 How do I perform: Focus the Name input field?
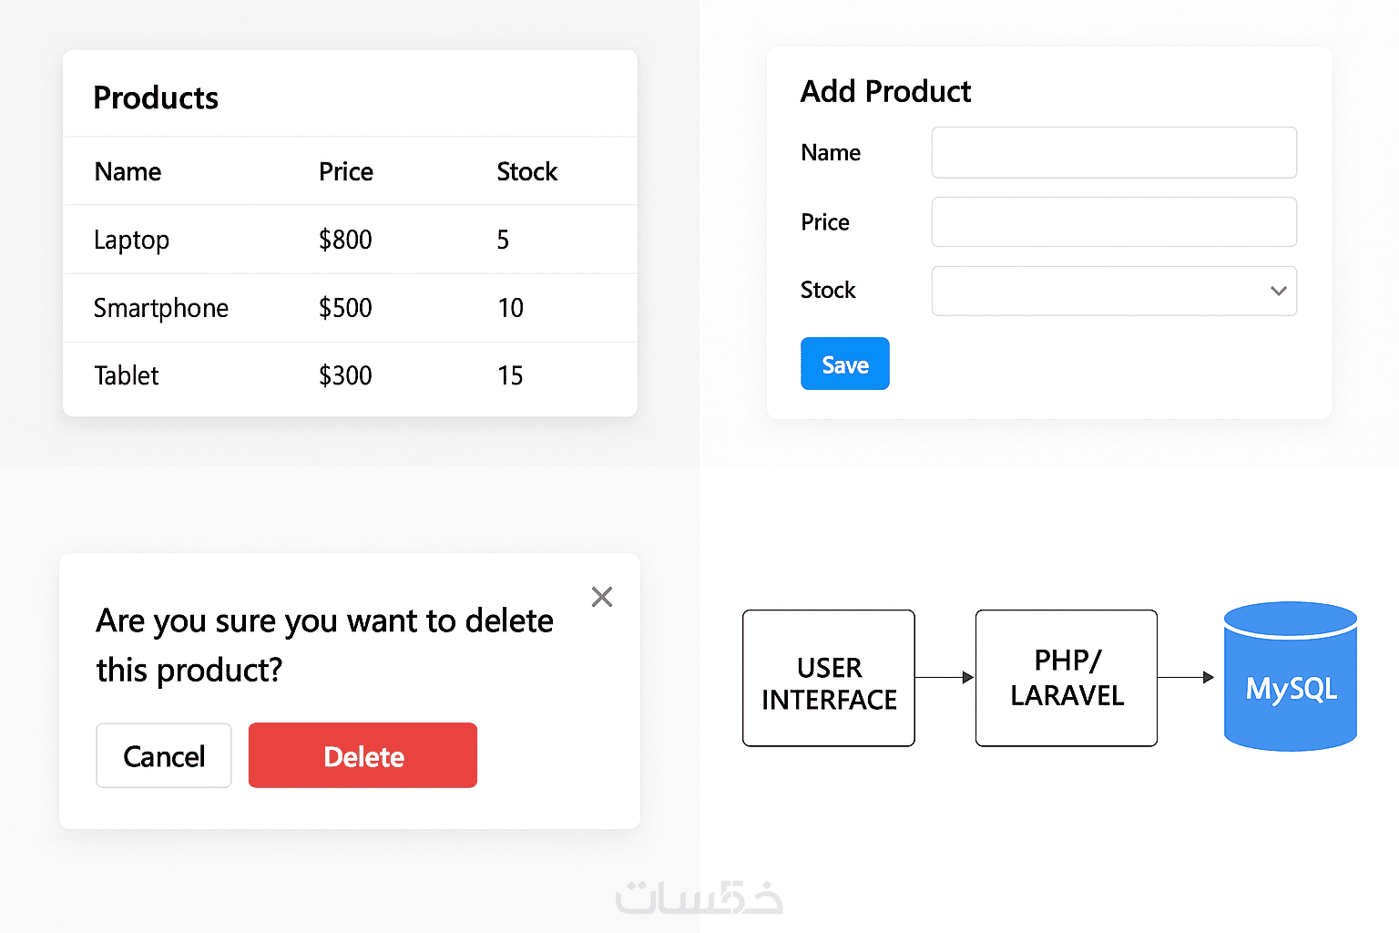coord(1113,153)
